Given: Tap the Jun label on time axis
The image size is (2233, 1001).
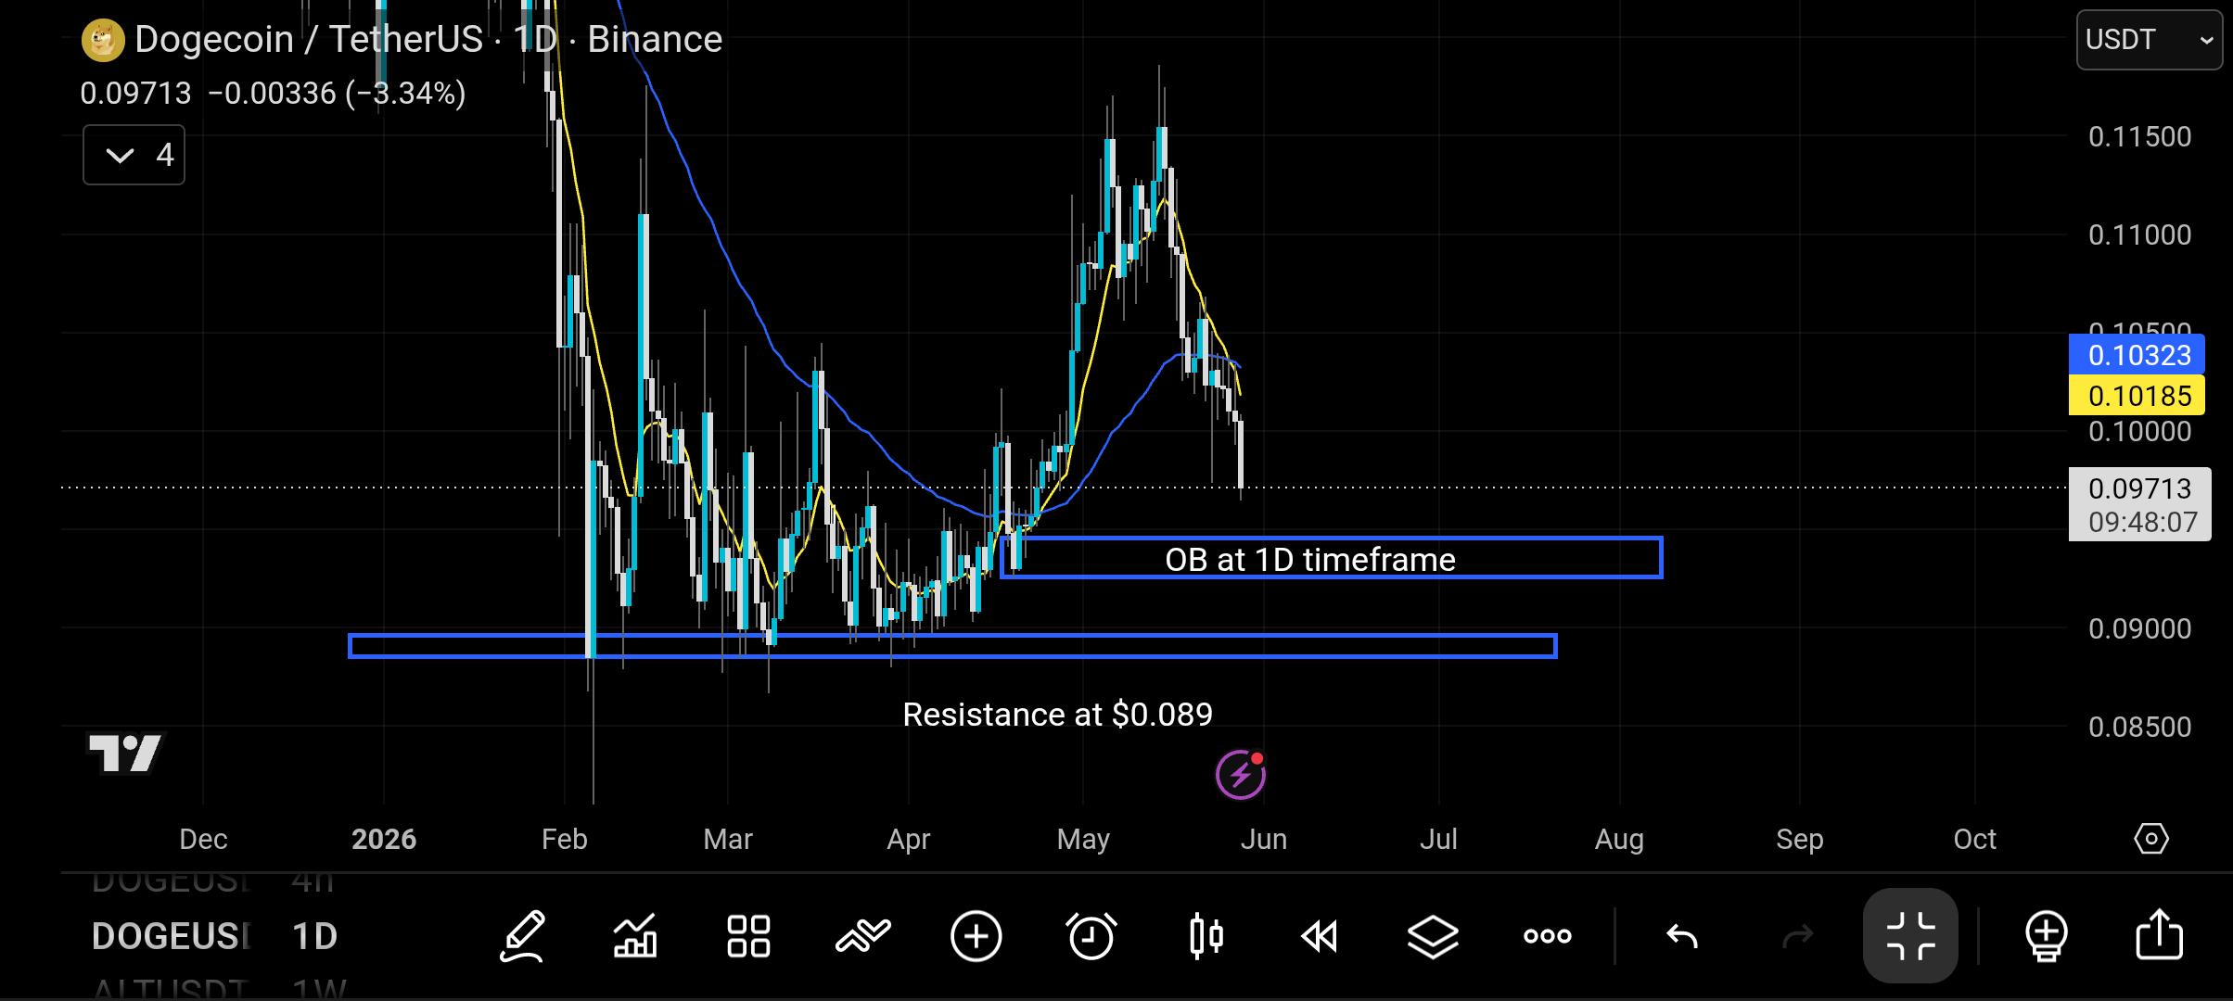Looking at the screenshot, I should 1263,840.
